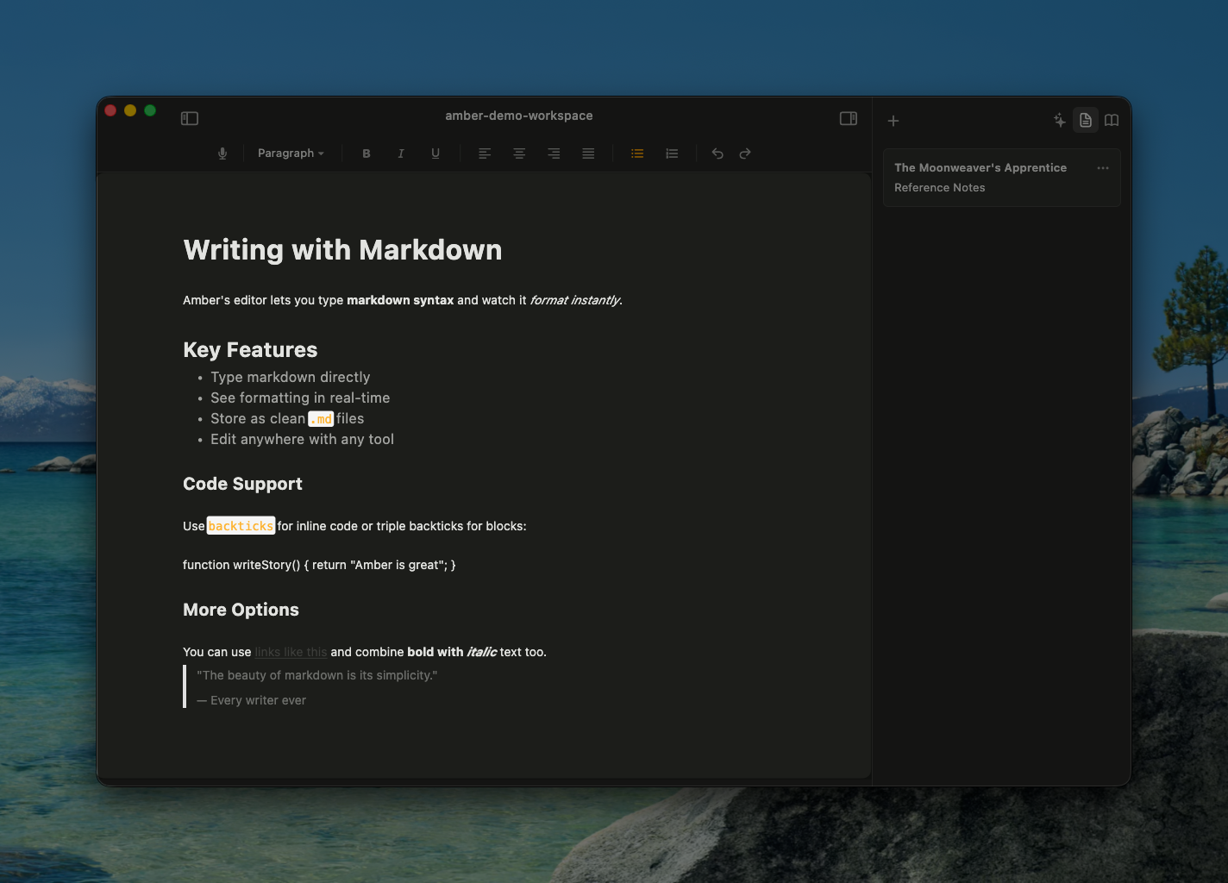Toggle the left sidebar panel

(190, 118)
